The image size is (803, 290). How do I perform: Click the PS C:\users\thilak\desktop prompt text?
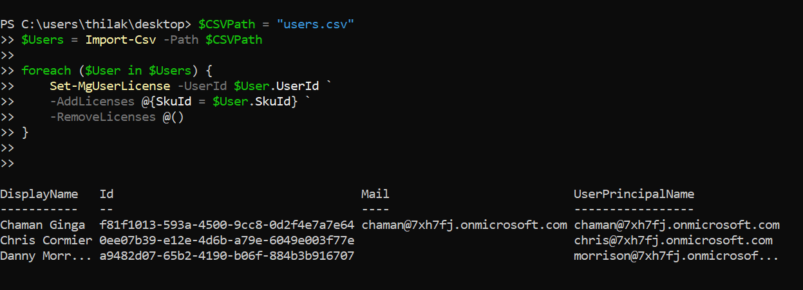click(95, 24)
